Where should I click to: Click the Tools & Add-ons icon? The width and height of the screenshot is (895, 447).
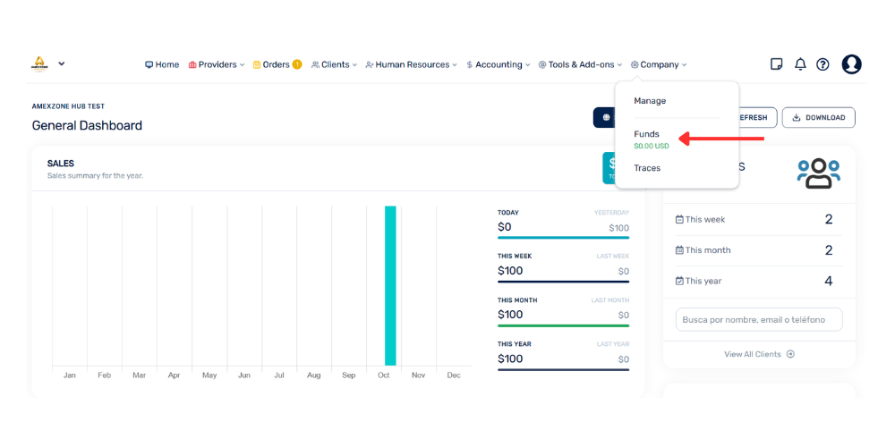[542, 65]
